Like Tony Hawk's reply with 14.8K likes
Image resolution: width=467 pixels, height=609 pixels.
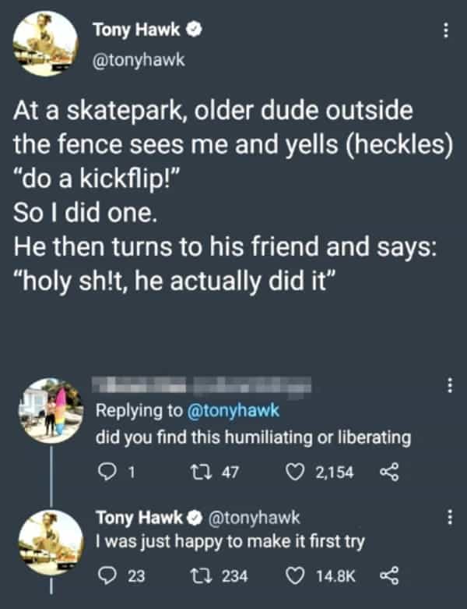click(293, 576)
